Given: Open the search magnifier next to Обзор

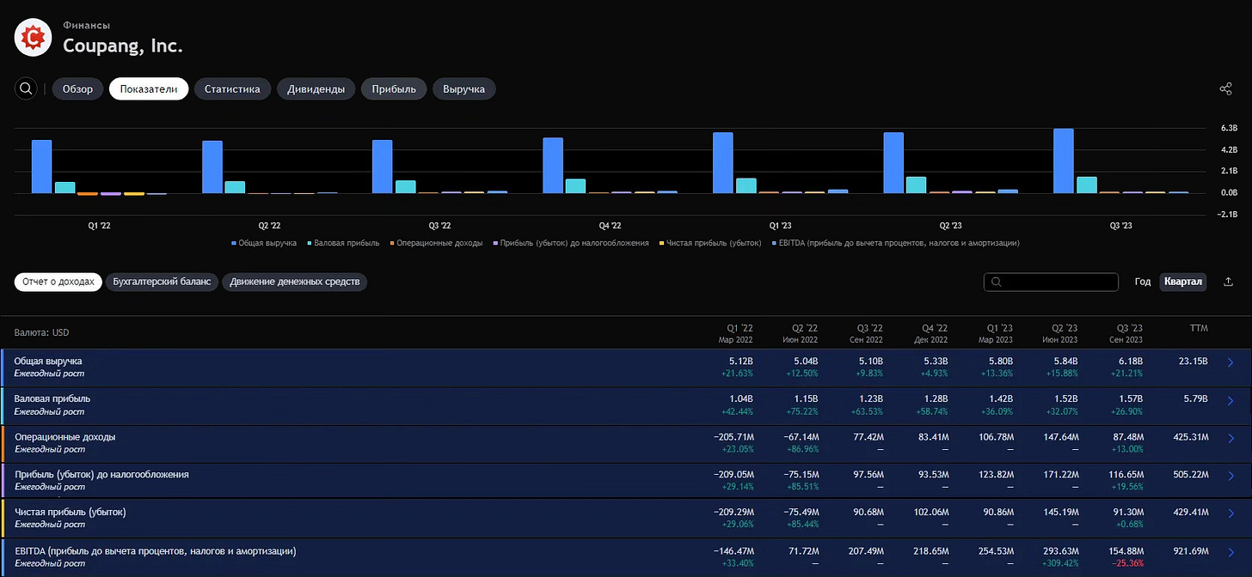Looking at the screenshot, I should 26,88.
